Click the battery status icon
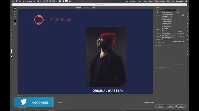The width and height of the screenshot is (199, 111). click(x=38, y=1)
